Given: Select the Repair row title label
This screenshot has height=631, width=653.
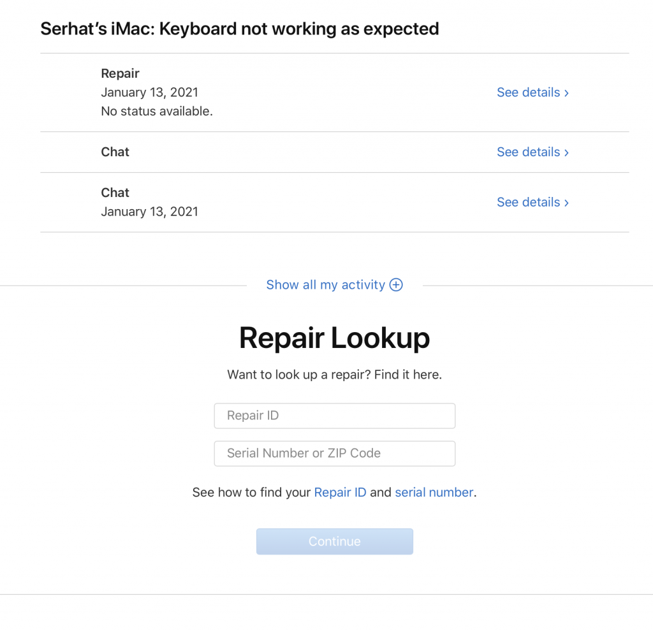Looking at the screenshot, I should pyautogui.click(x=120, y=74).
